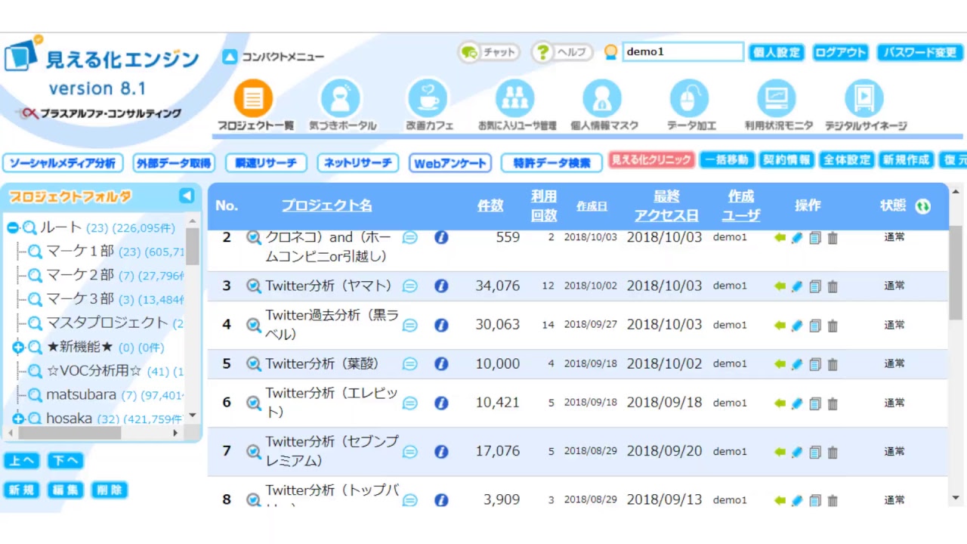Sort the list by プロジェクト名 header
The image size is (967, 544).
(x=326, y=206)
